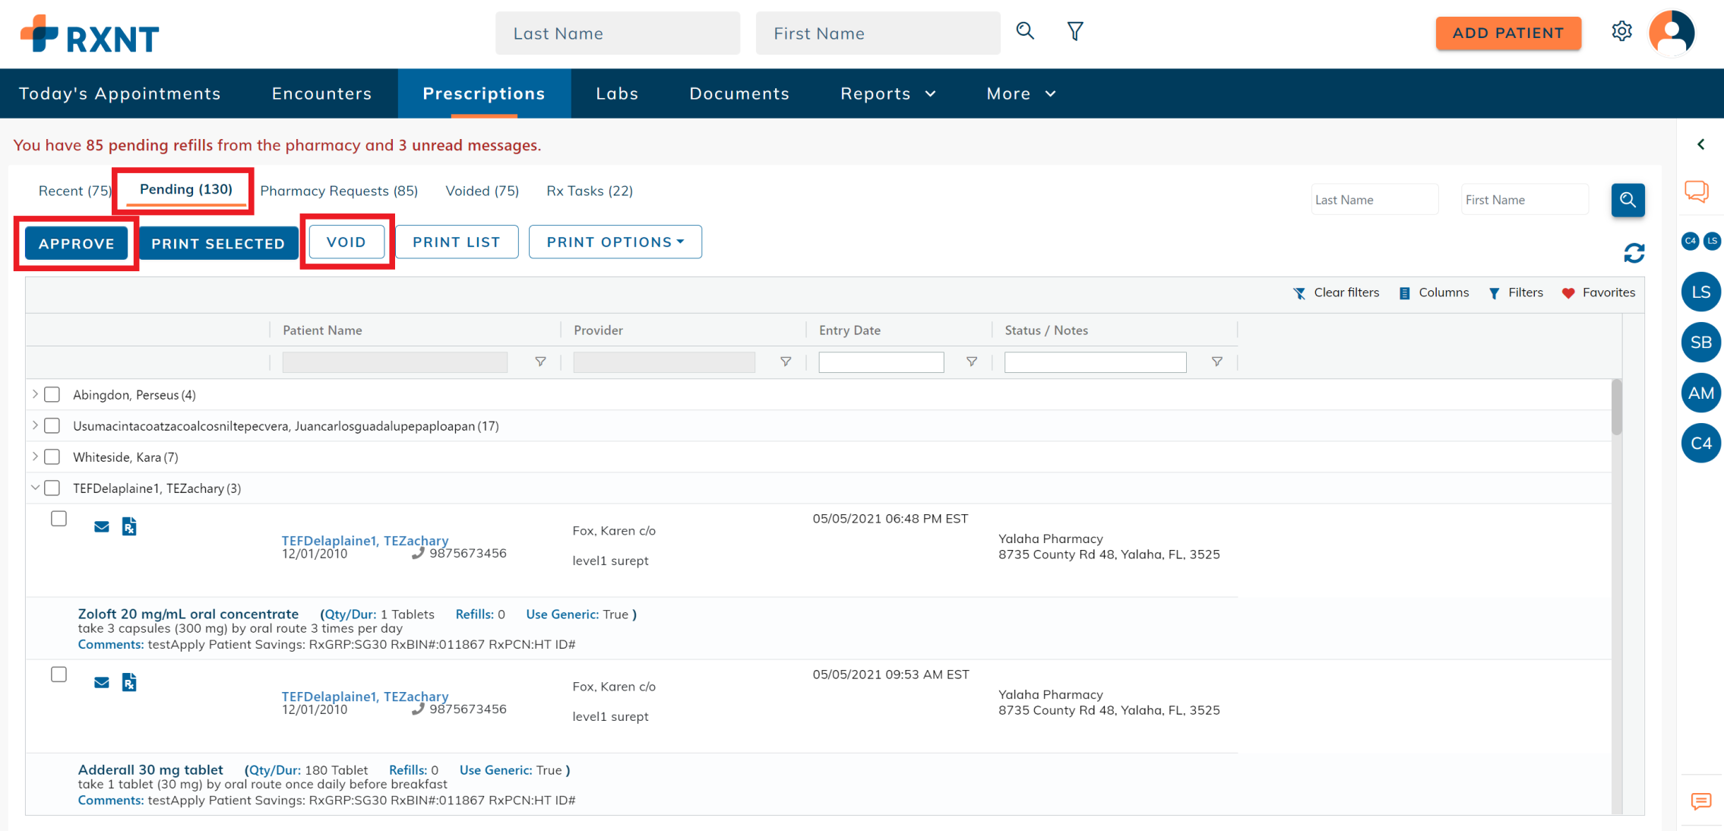Screen dimensions: 1724x831
Task: Open the settings gear
Action: [1622, 31]
